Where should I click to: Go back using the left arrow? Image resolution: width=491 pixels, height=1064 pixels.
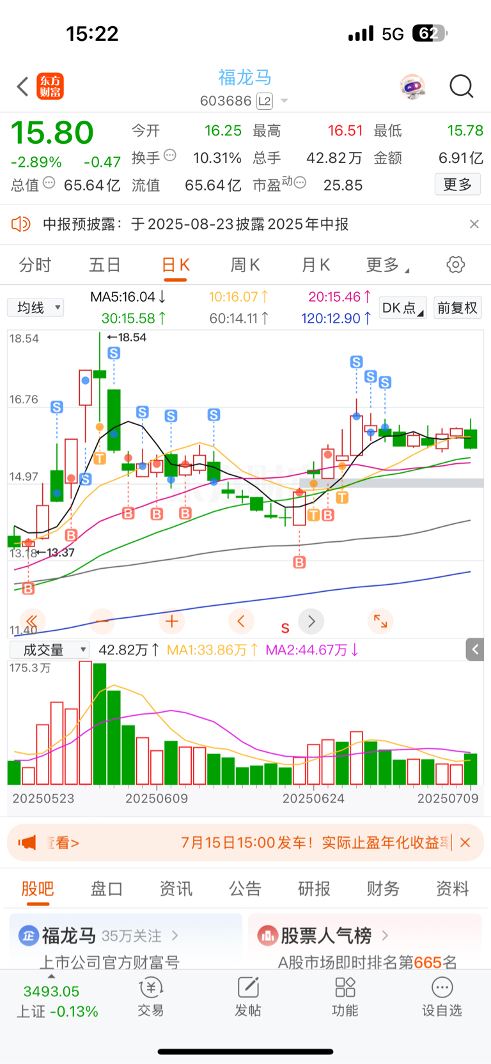coord(22,86)
